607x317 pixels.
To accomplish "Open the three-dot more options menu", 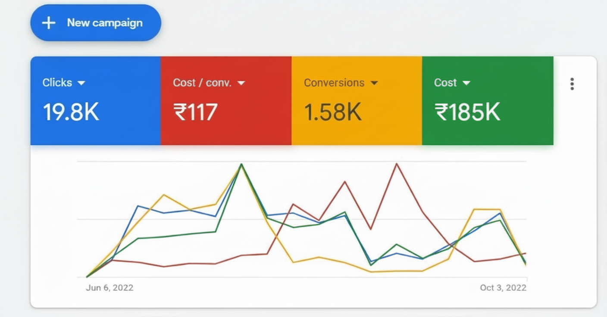I will pyautogui.click(x=572, y=84).
